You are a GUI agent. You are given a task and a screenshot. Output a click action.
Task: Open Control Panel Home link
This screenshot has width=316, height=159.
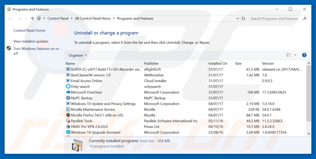[30, 31]
